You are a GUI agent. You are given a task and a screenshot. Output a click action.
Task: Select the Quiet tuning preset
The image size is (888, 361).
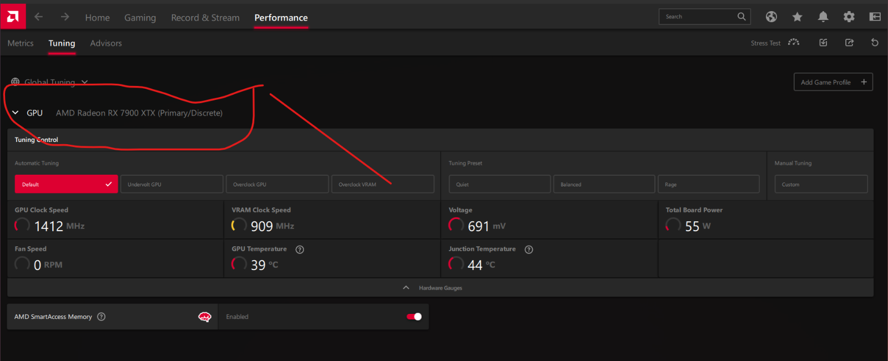(x=500, y=184)
